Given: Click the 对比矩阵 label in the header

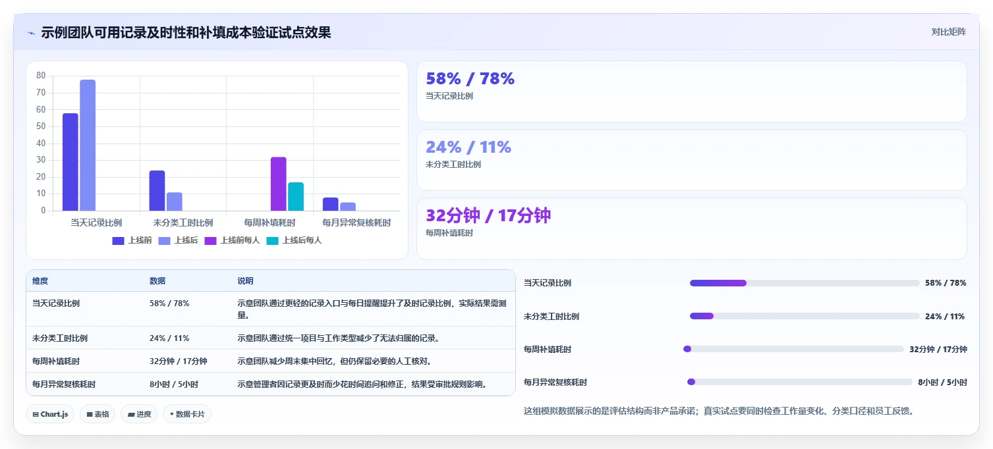Looking at the screenshot, I should coord(949,32).
